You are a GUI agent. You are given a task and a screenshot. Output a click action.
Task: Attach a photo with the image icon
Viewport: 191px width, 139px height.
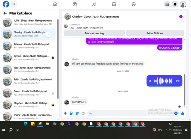click(x=71, y=113)
